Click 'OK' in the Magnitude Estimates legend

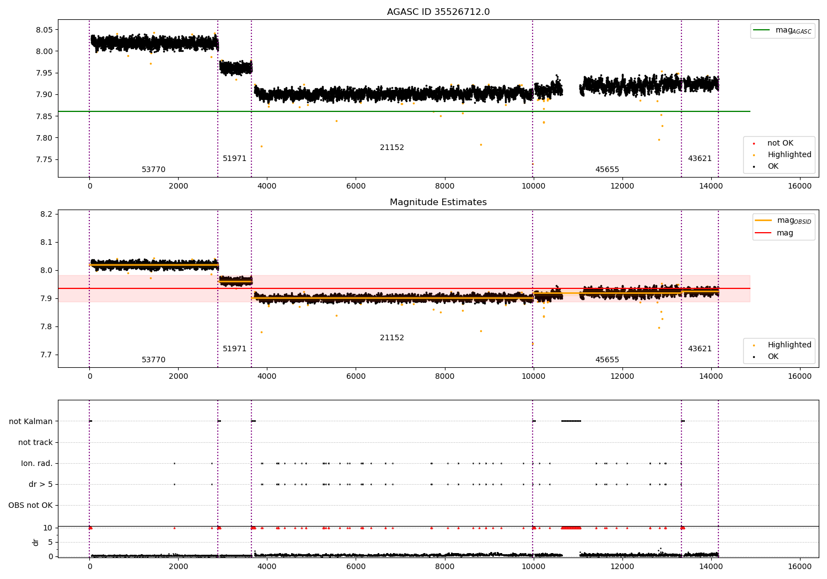tap(773, 357)
